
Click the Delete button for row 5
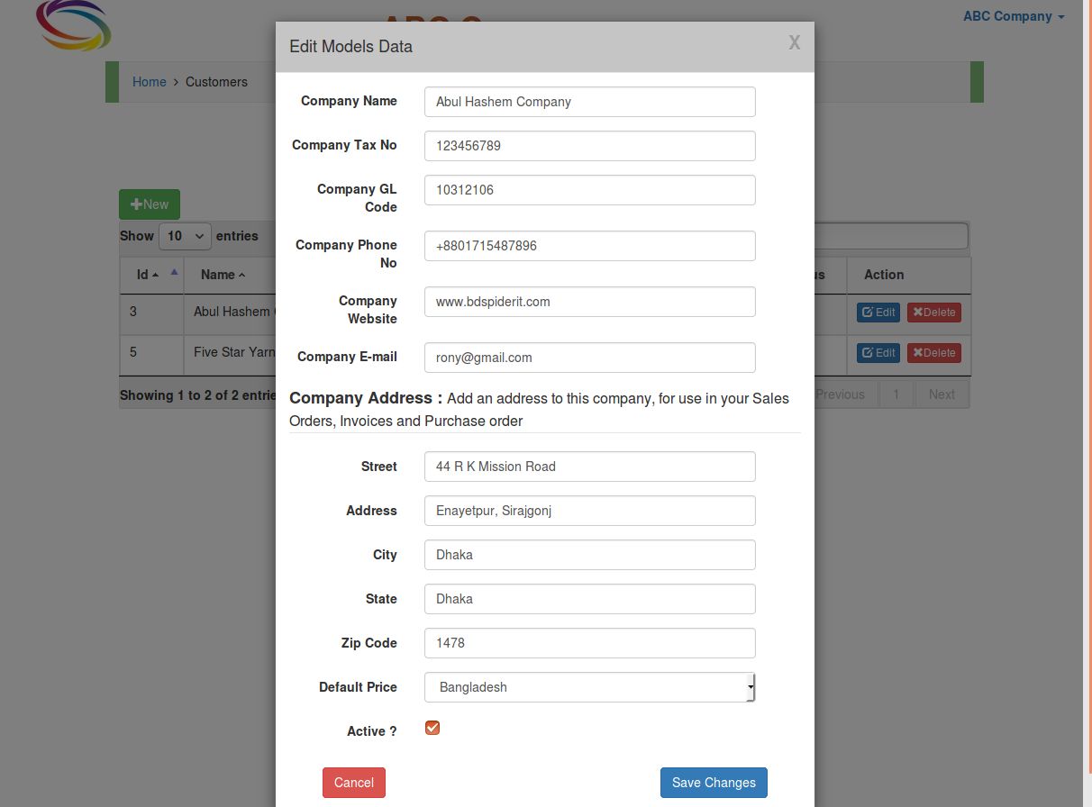tap(933, 353)
